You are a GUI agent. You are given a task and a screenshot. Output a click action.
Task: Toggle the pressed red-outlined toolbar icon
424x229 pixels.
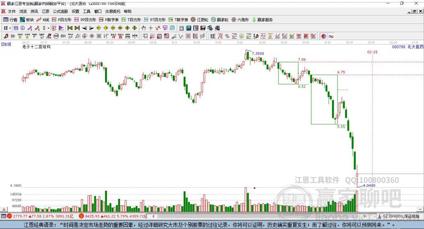54,28
